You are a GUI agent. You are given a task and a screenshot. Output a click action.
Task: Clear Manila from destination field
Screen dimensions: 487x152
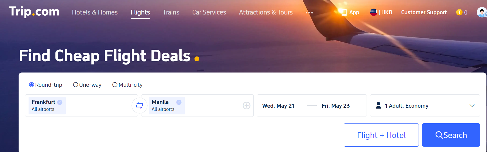[x=179, y=102]
